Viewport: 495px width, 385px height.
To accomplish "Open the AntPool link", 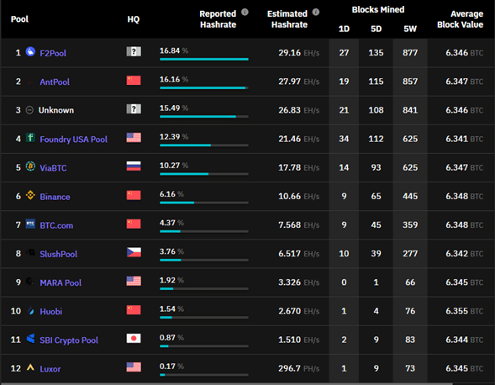I will [55, 82].
